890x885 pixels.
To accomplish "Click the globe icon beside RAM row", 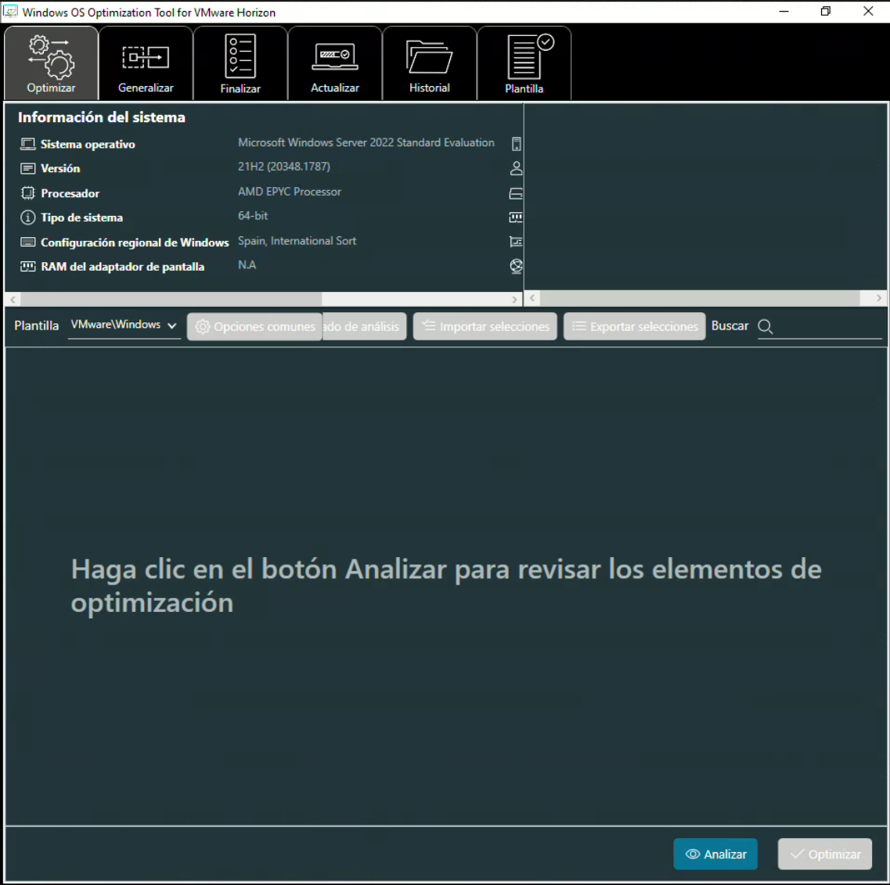I will 516,266.
